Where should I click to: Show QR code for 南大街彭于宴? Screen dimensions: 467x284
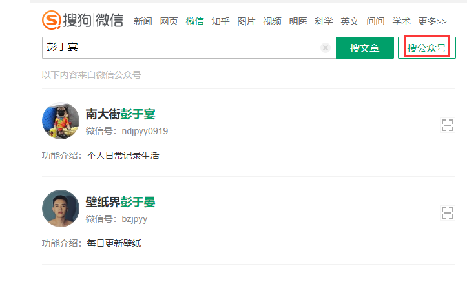pos(448,125)
